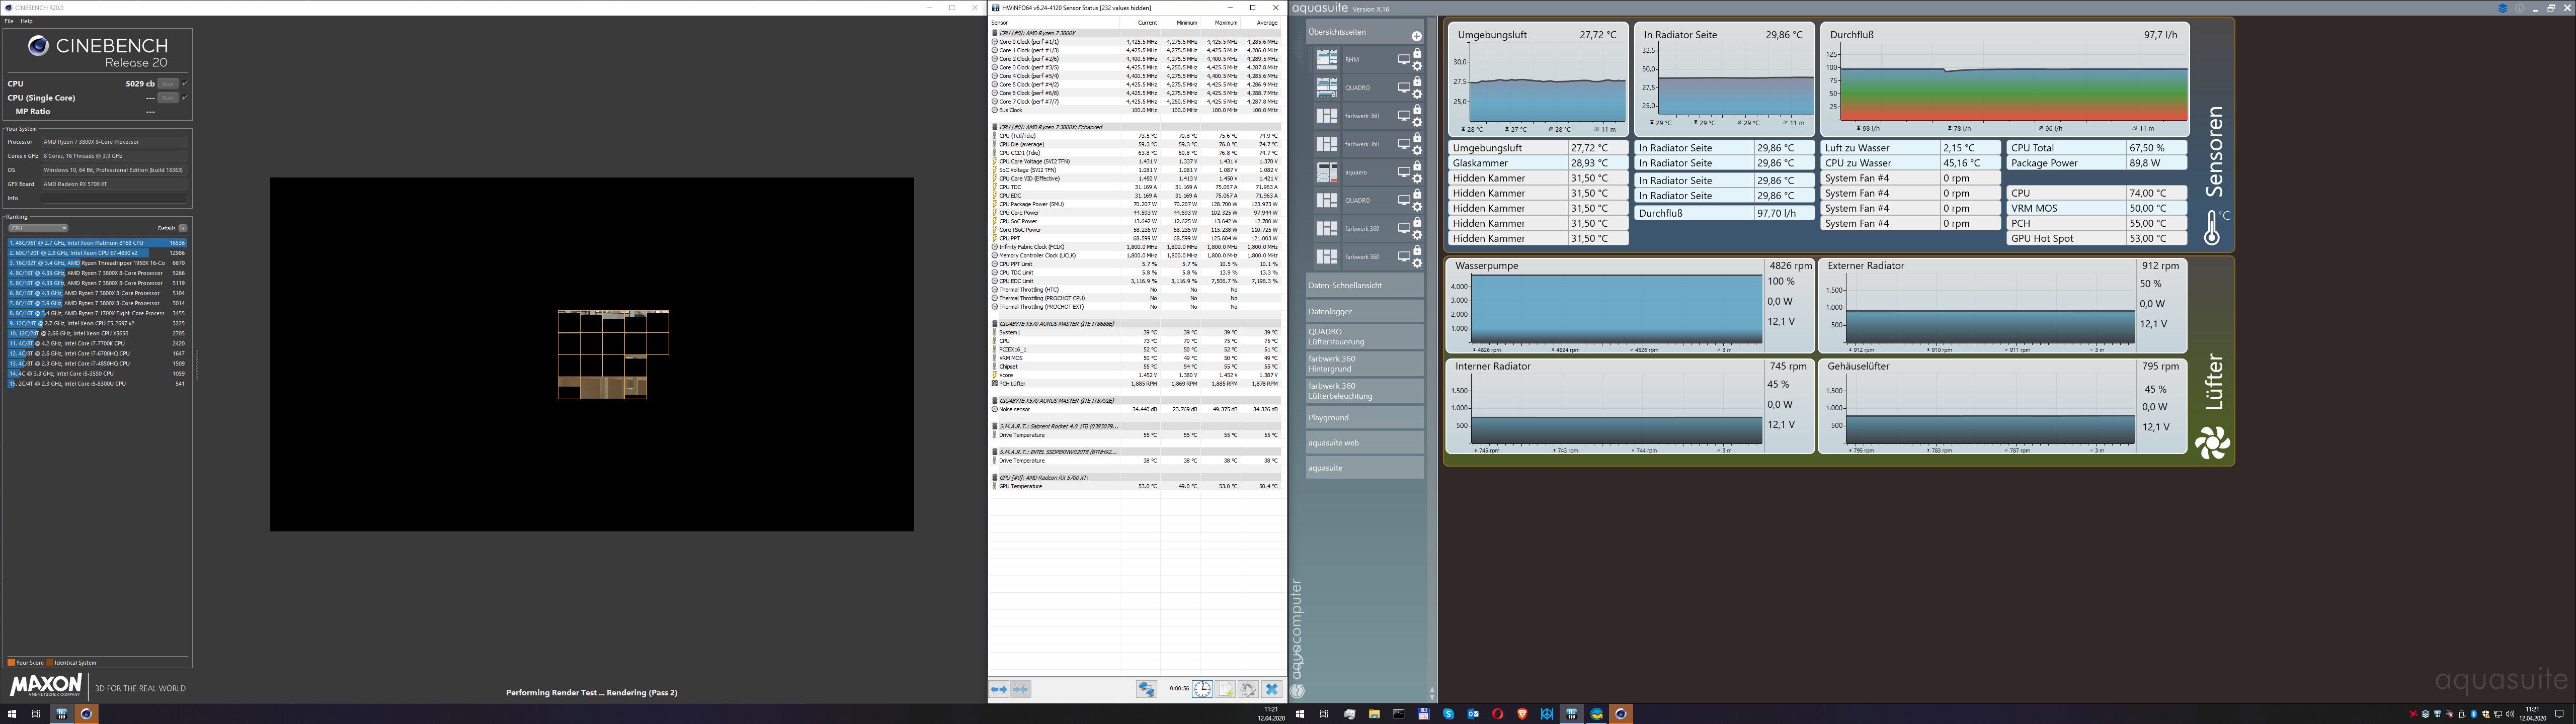Click HWiNFO start logging sheet icon
This screenshot has height=724, width=2576.
click(1225, 689)
